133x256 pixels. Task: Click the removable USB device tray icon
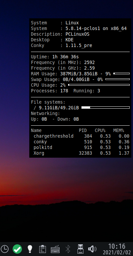pos(80,249)
